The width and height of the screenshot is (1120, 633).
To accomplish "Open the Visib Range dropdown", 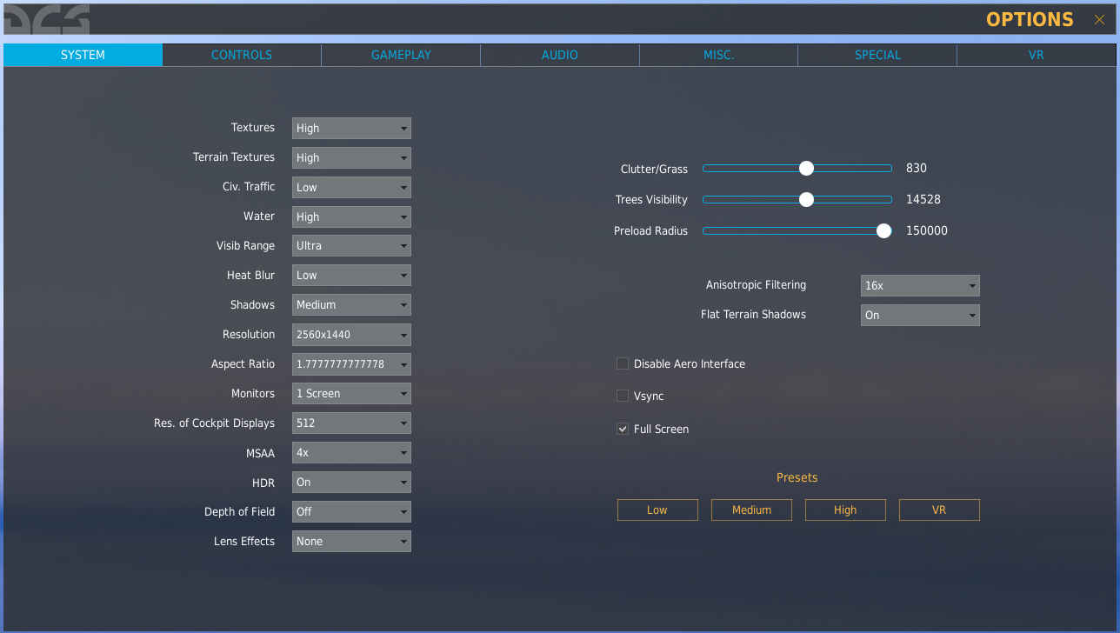I will [x=351, y=246].
